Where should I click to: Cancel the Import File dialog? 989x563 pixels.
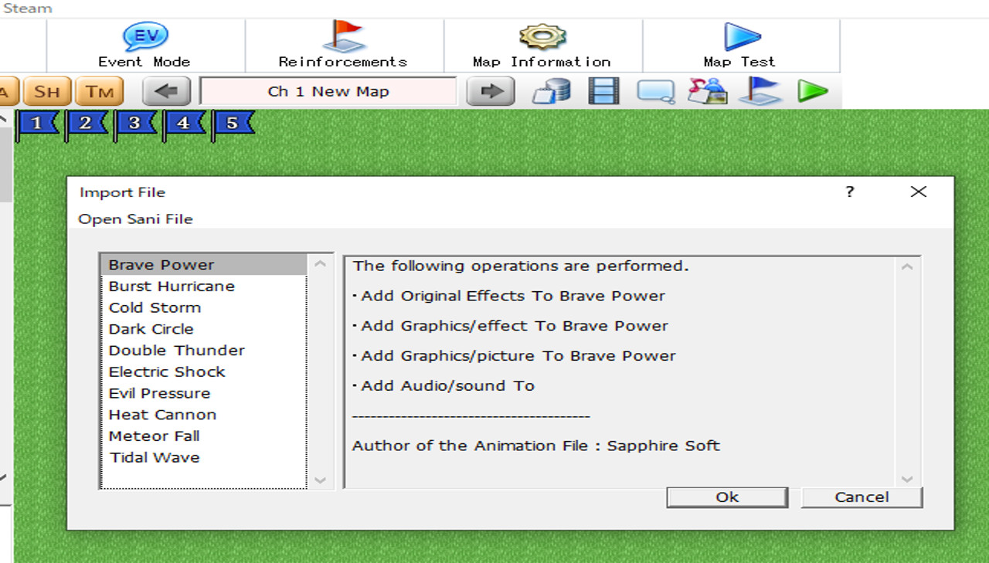tap(861, 497)
